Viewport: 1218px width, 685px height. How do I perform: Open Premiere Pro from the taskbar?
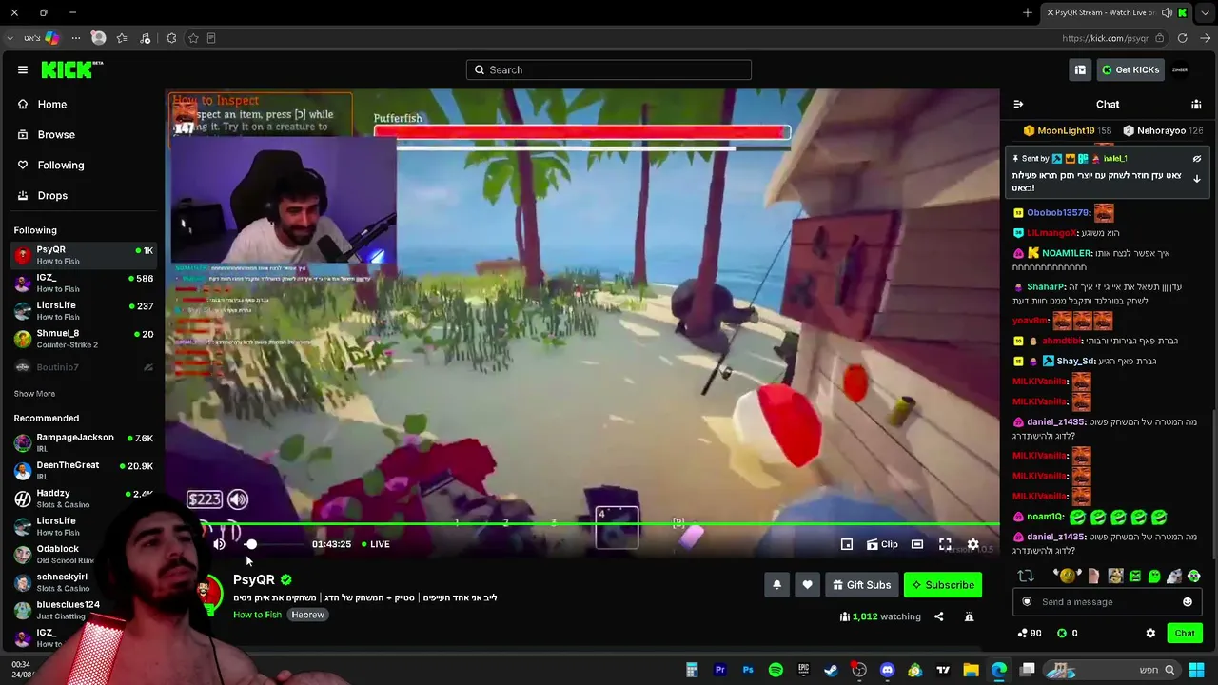click(720, 671)
